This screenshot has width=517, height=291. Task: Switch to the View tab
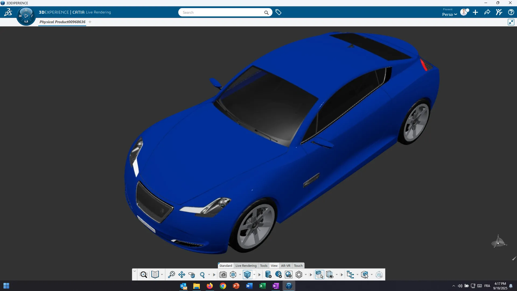click(274, 265)
